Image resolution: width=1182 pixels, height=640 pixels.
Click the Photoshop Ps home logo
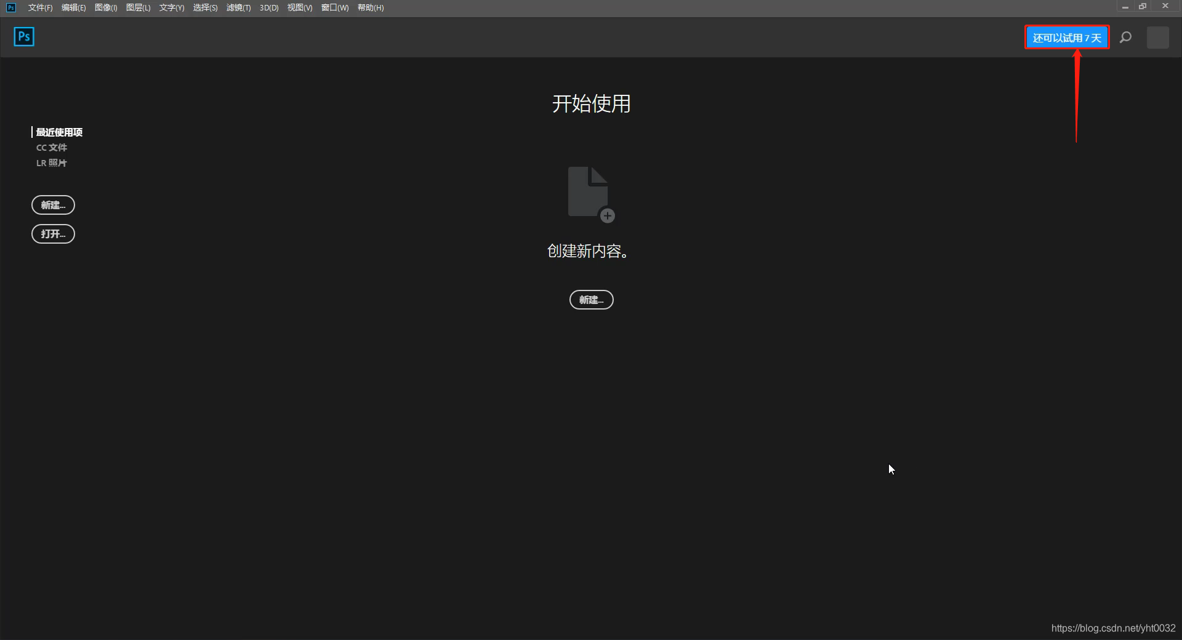[24, 37]
